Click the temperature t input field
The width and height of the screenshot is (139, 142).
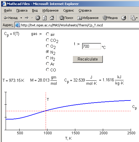click(92, 46)
